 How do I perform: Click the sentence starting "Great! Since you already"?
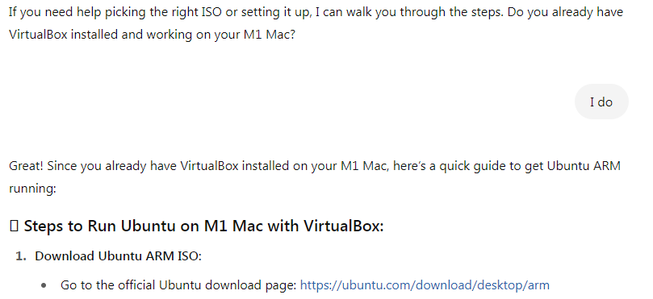(x=315, y=177)
